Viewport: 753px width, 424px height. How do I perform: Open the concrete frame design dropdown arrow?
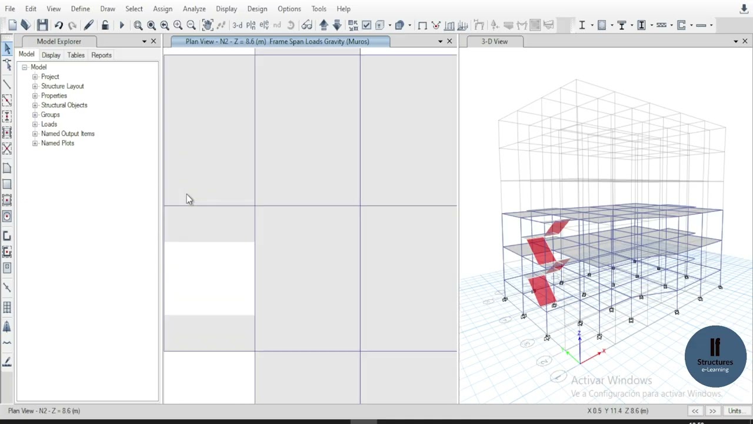coord(612,25)
